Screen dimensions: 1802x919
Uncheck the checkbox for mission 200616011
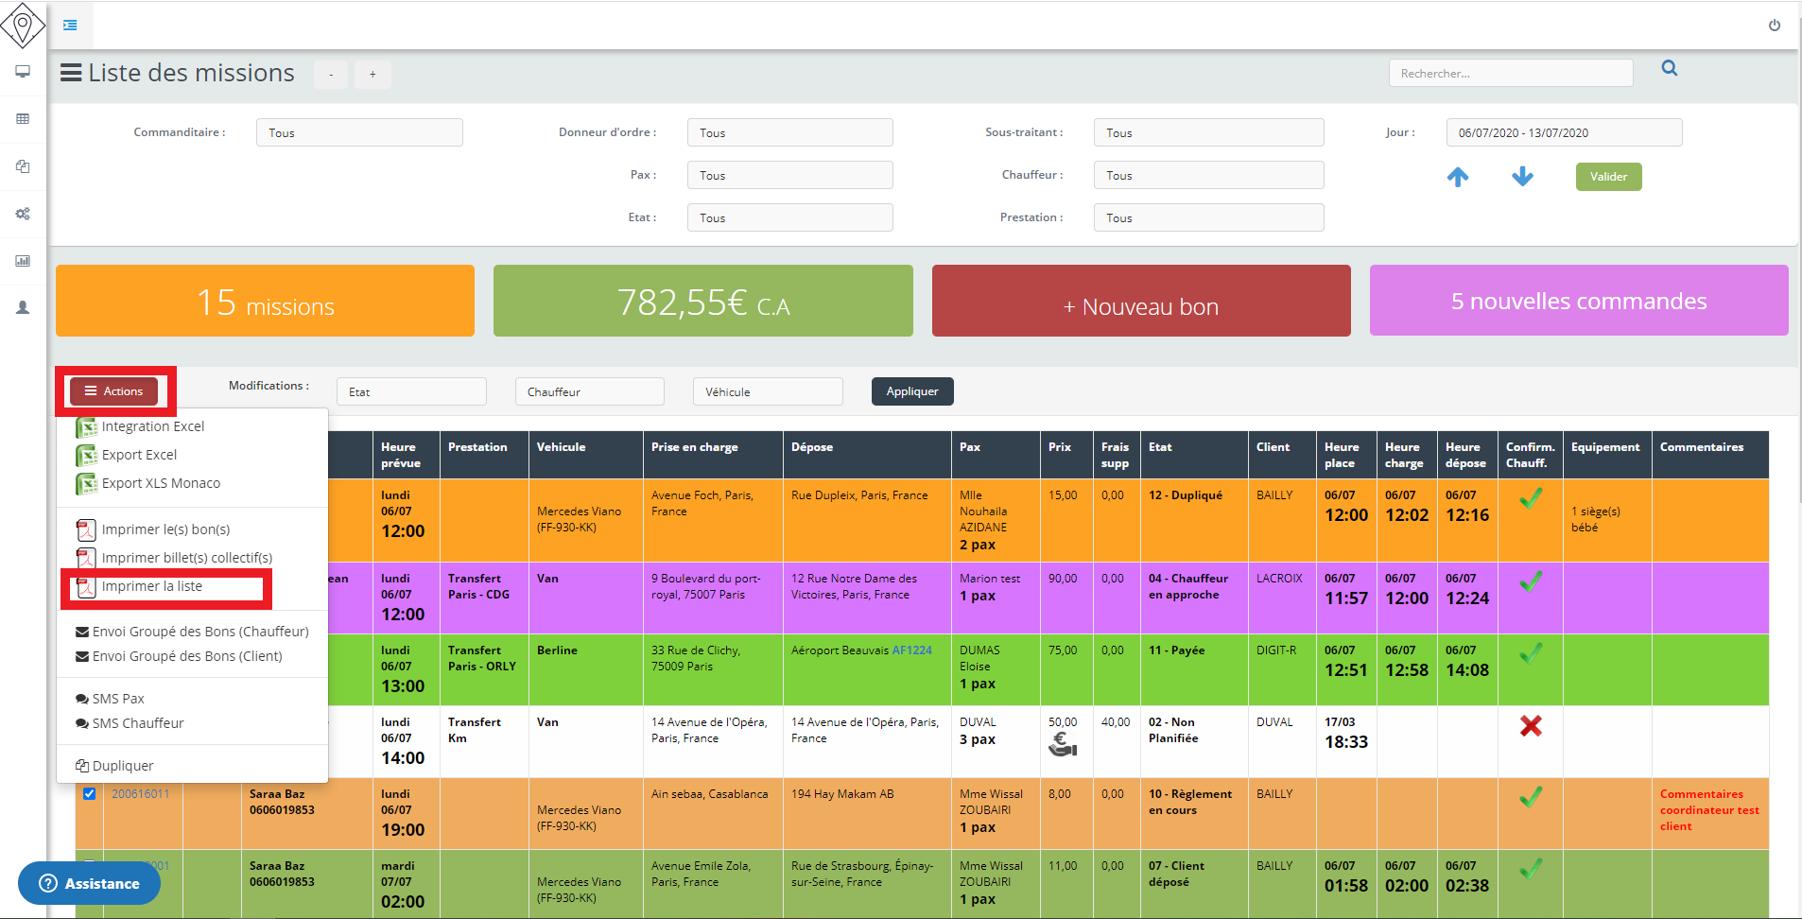89,794
